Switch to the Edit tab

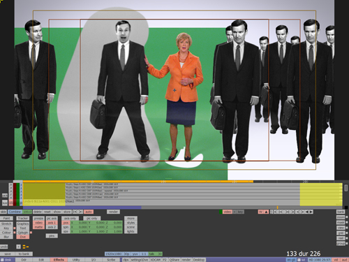(x=41, y=260)
